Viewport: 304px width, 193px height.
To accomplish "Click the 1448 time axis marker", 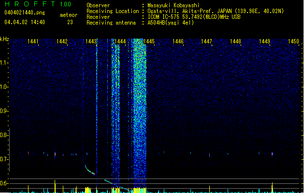I will [235, 41].
